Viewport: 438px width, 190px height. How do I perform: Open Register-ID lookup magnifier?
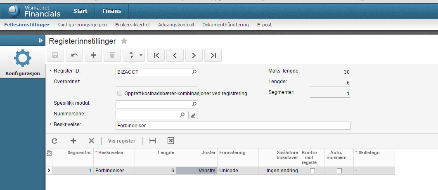point(194,72)
